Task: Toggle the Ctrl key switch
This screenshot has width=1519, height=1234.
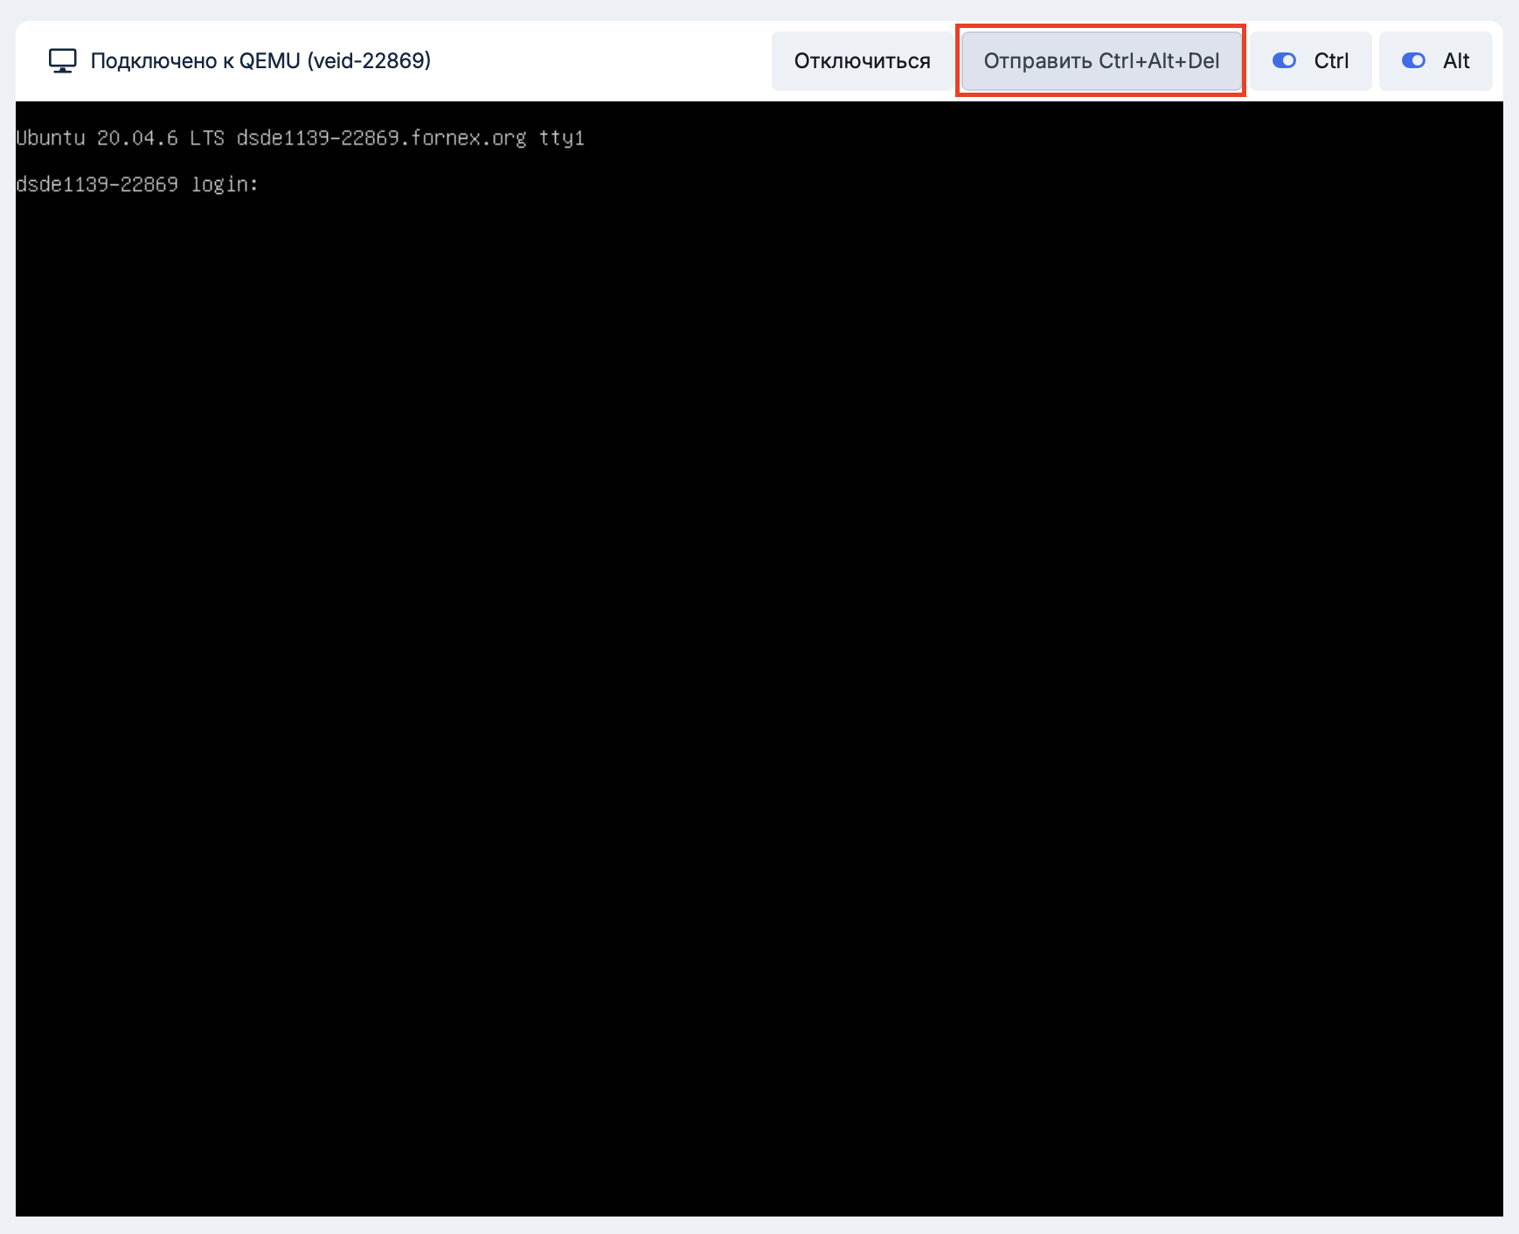Action: point(1284,61)
